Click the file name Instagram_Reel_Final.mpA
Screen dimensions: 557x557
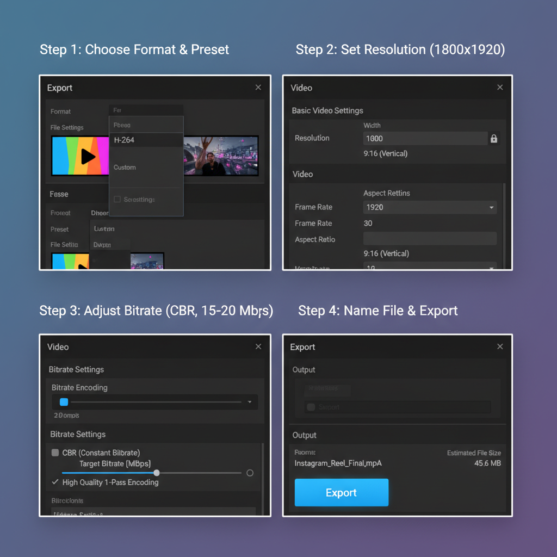point(338,463)
